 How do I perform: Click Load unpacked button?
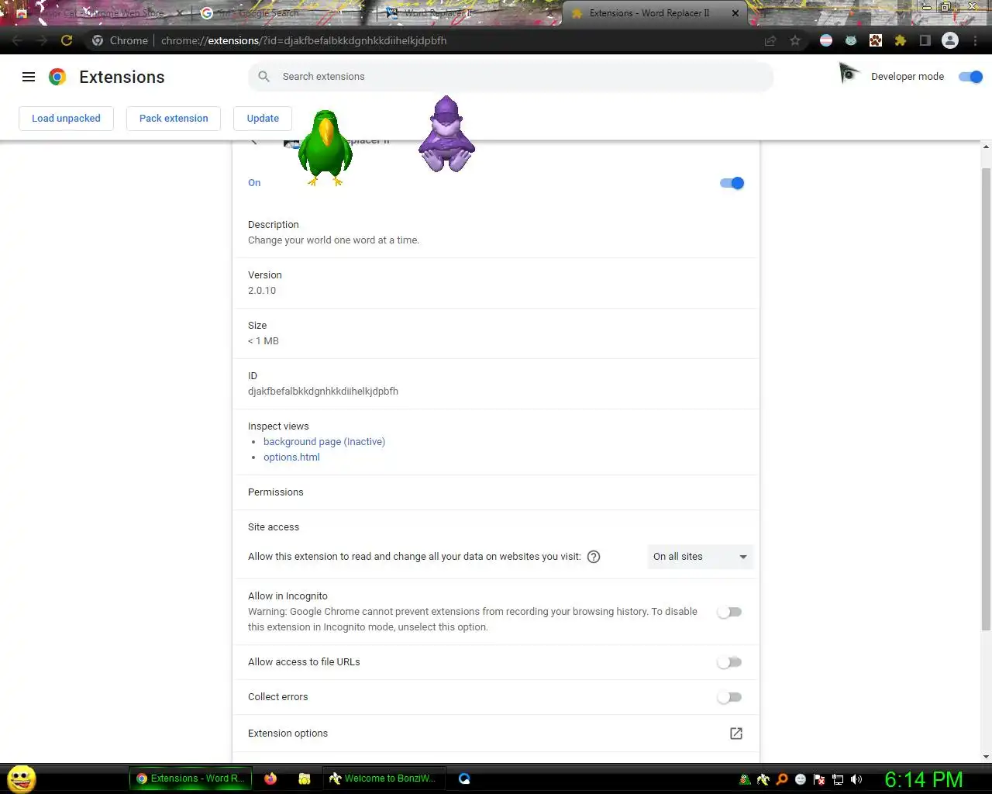tap(66, 119)
